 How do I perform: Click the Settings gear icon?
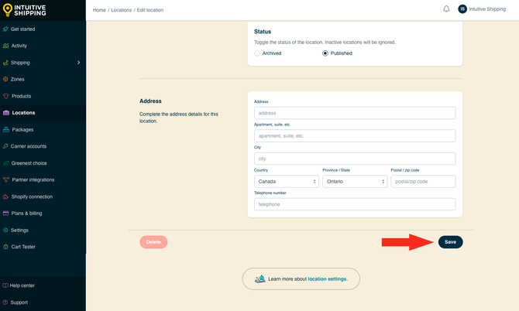click(5, 230)
